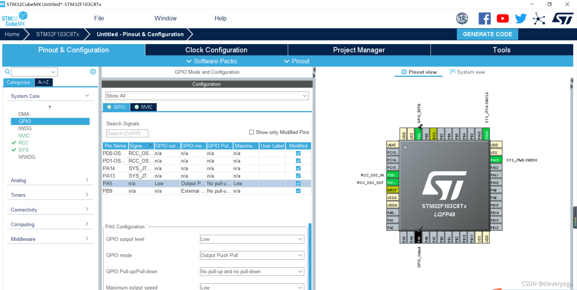Click the search magnifier icon
Screen dimensions: 577x290
point(8,72)
